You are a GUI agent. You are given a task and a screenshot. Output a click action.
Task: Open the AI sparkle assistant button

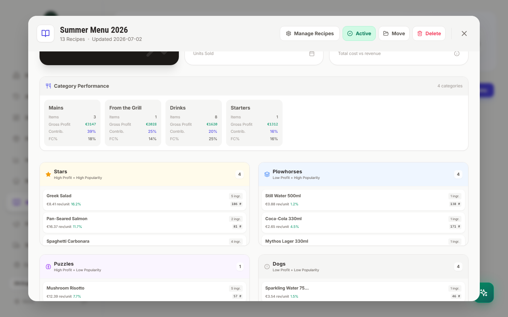point(484,293)
